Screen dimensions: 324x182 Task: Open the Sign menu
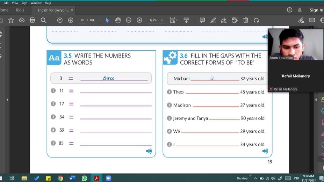(x=24, y=3)
